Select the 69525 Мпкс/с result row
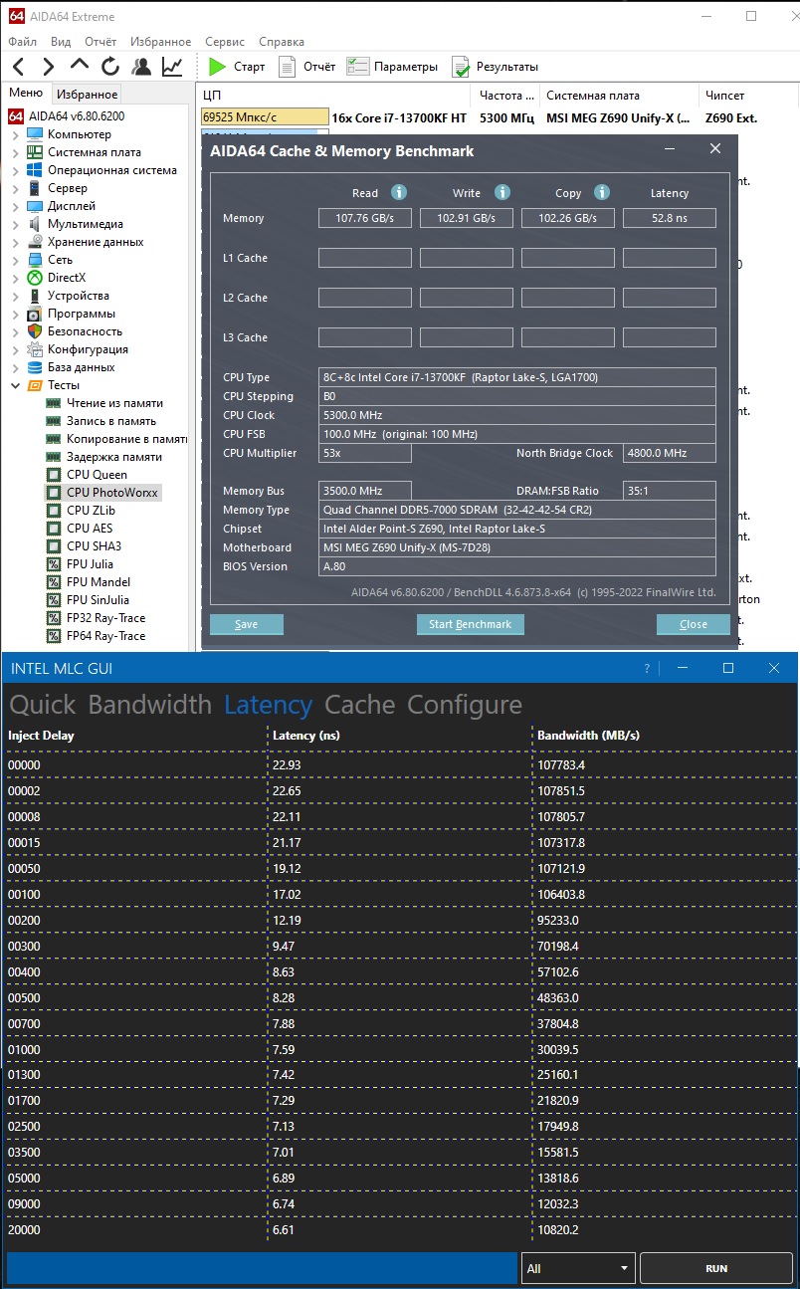The width and height of the screenshot is (800, 1289). click(x=265, y=117)
